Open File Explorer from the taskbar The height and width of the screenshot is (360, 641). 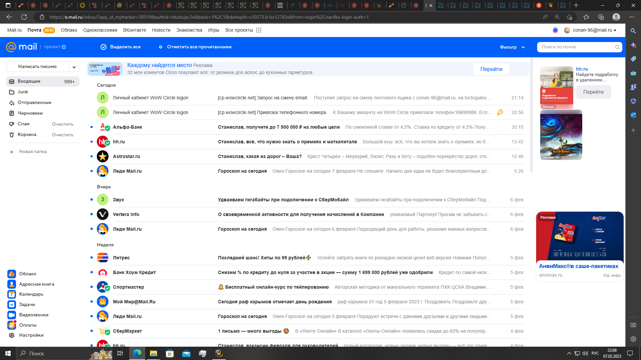pos(153,354)
